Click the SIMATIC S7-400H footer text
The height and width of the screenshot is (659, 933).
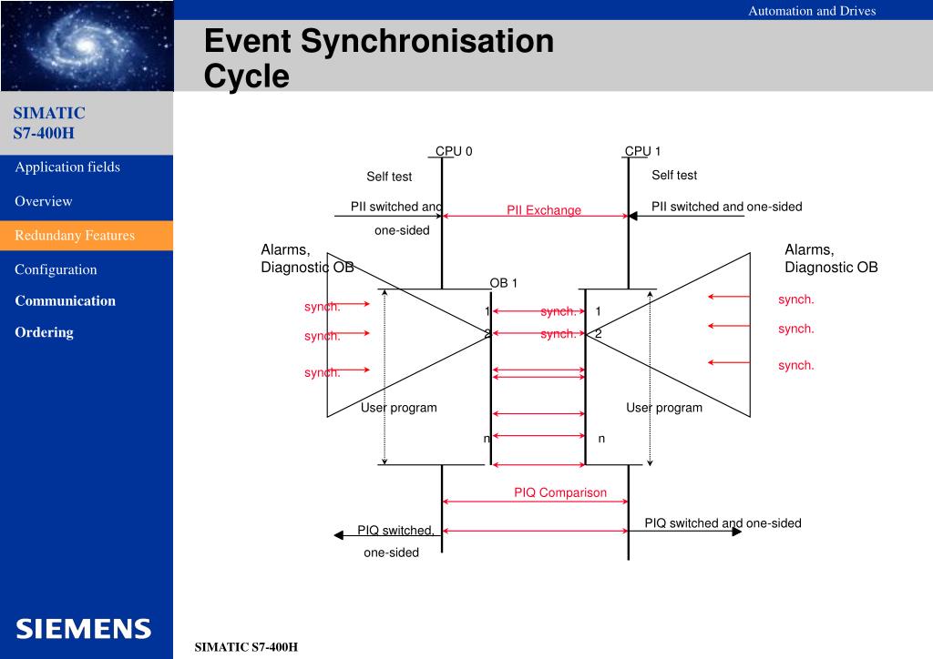[x=246, y=647]
